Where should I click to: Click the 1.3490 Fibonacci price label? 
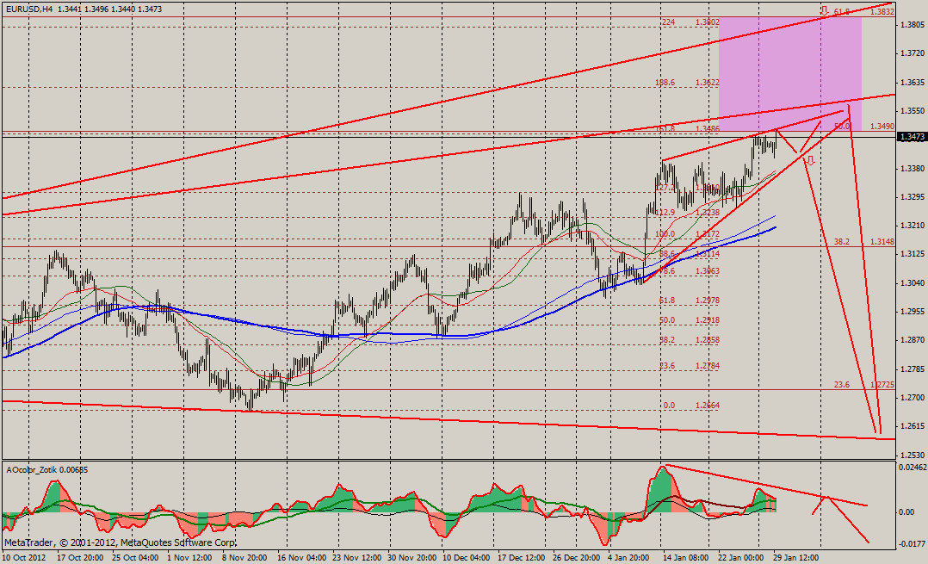click(882, 127)
